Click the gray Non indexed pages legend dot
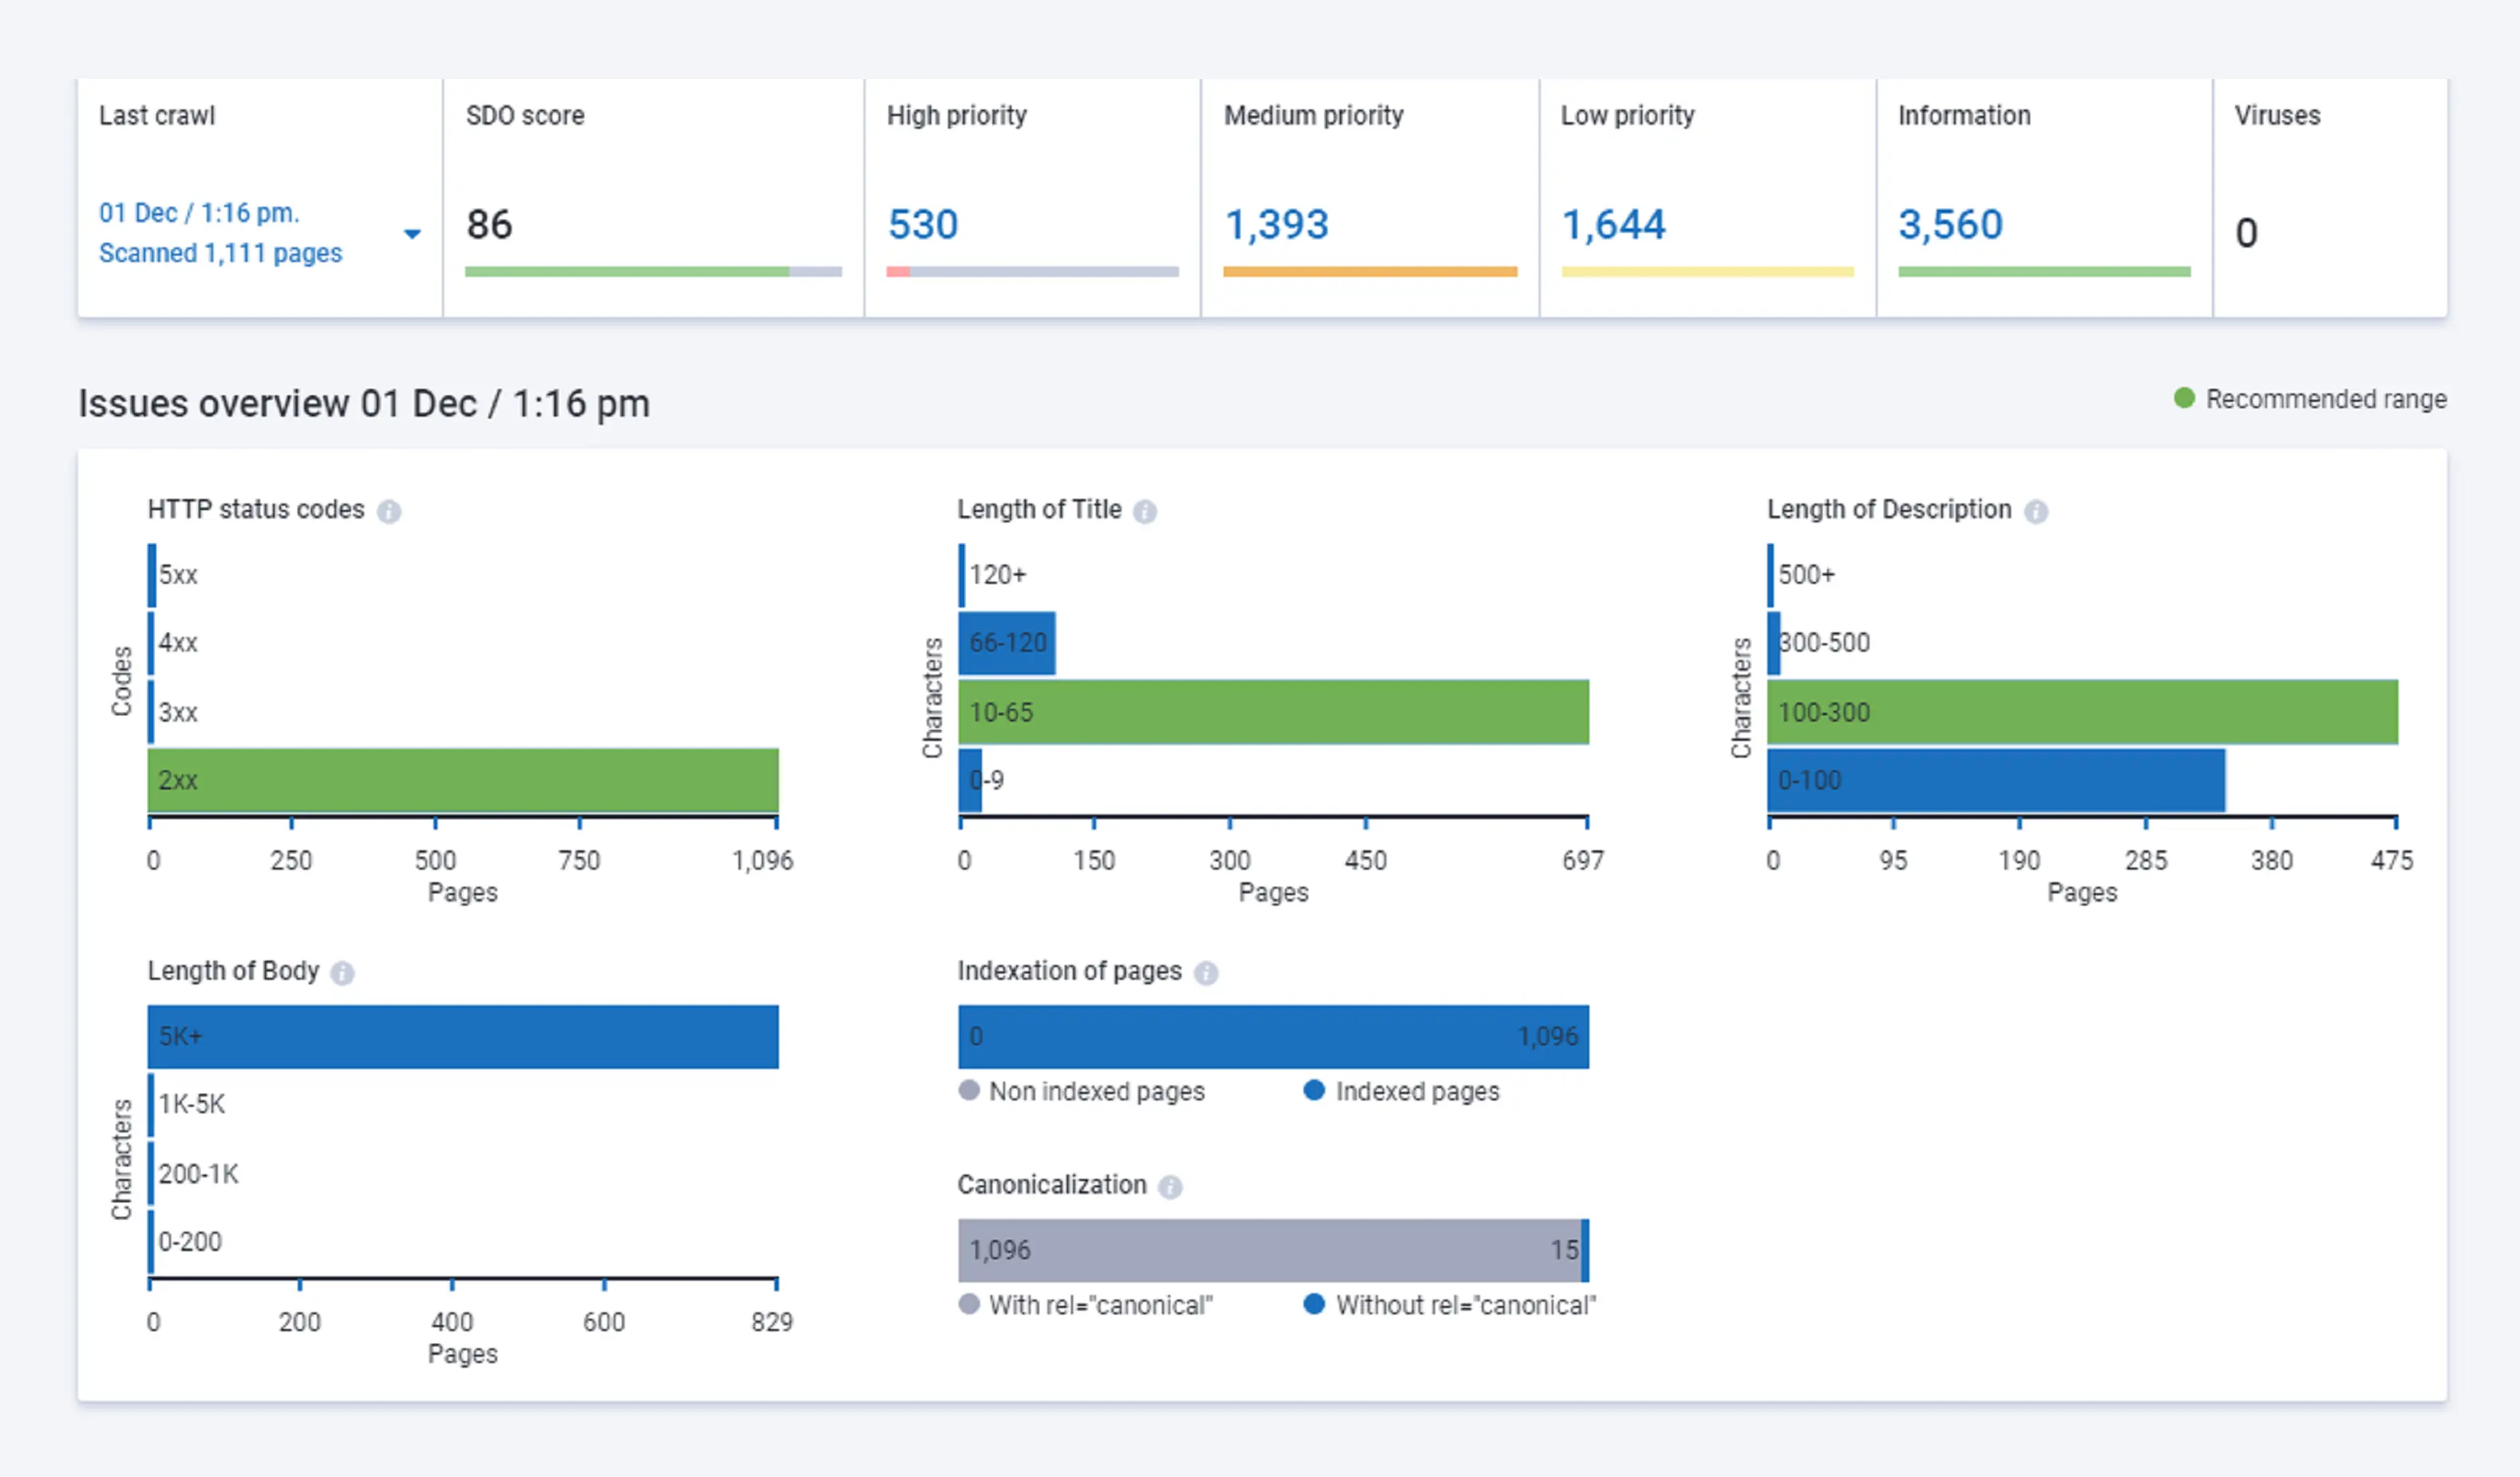 pyautogui.click(x=968, y=1090)
